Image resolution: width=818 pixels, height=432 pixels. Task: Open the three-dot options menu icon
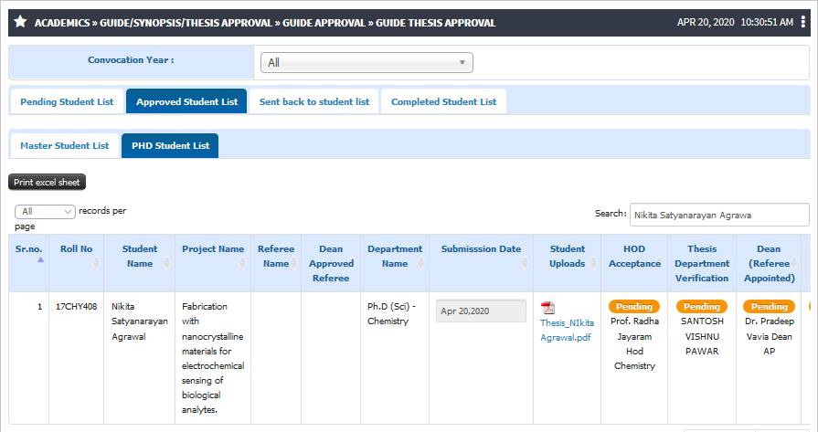coord(802,22)
